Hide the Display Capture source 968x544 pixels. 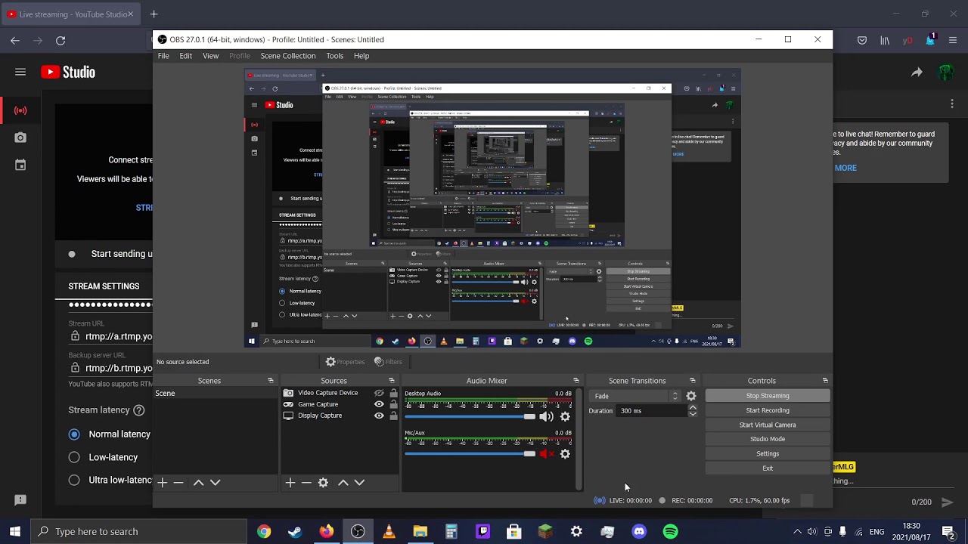tap(379, 416)
